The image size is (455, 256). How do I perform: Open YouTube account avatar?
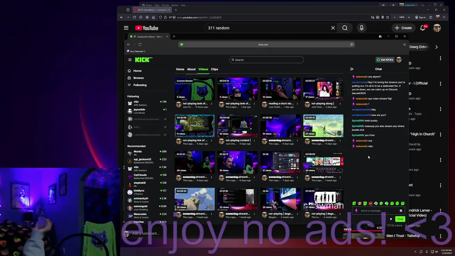pyautogui.click(x=437, y=28)
